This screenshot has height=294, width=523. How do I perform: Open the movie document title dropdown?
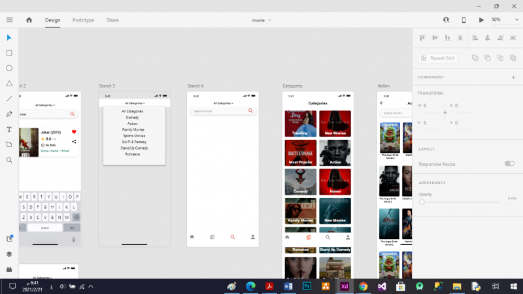(x=261, y=20)
